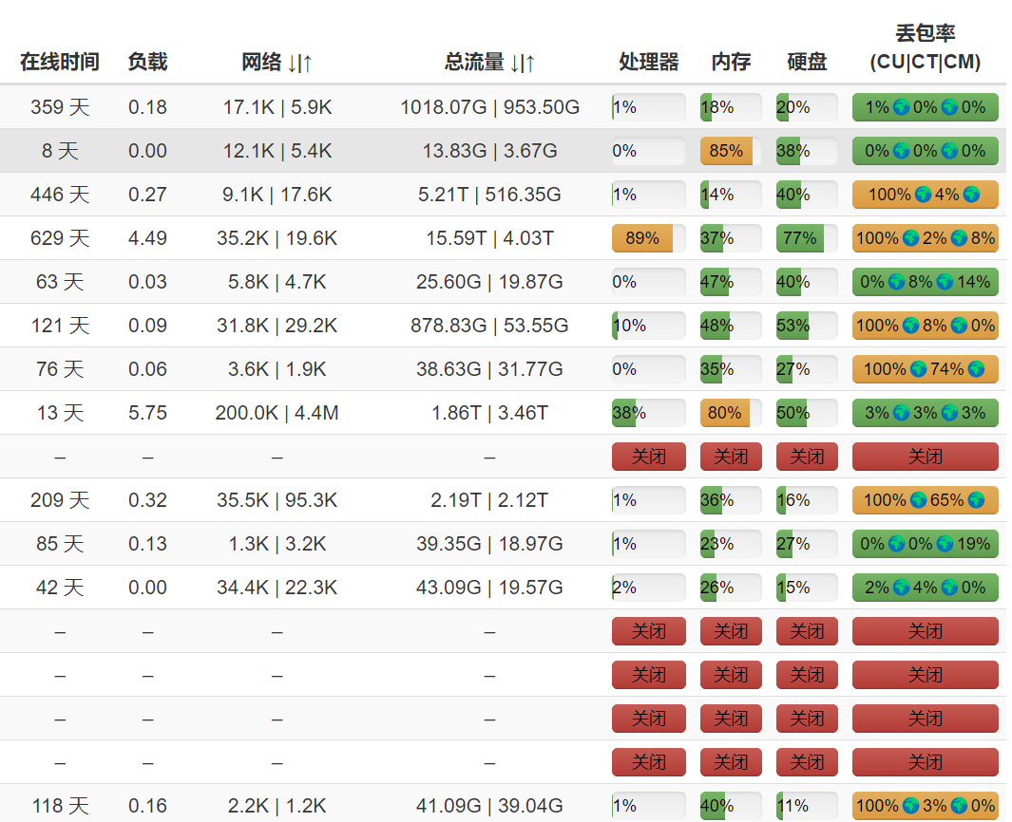Viewport: 1012px width, 822px height.
Task: Click the 15.59T | 4.03T traffic cell
Action: pyautogui.click(x=489, y=238)
